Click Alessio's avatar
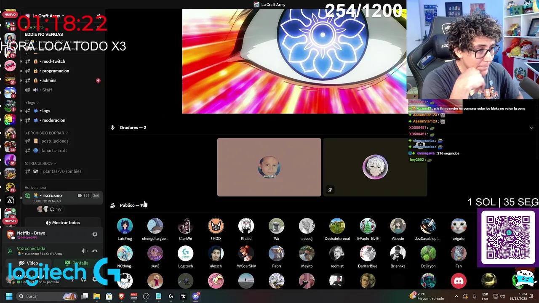The image size is (539, 303). [398, 226]
